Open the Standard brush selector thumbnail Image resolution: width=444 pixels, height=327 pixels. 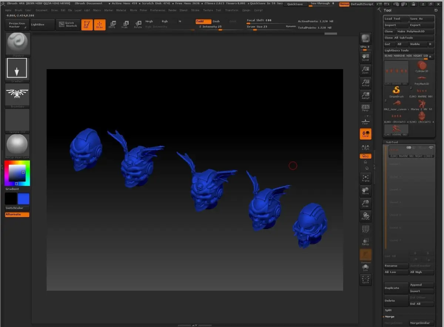click(x=18, y=44)
